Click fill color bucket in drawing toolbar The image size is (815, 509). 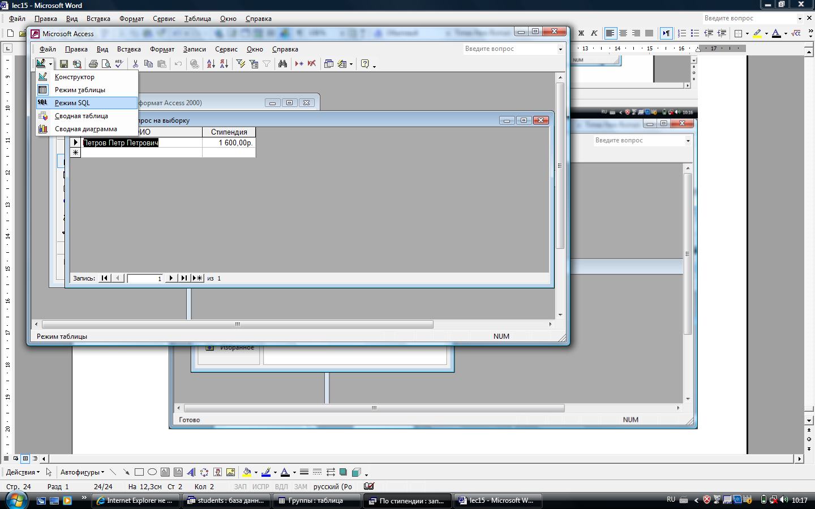(247, 472)
